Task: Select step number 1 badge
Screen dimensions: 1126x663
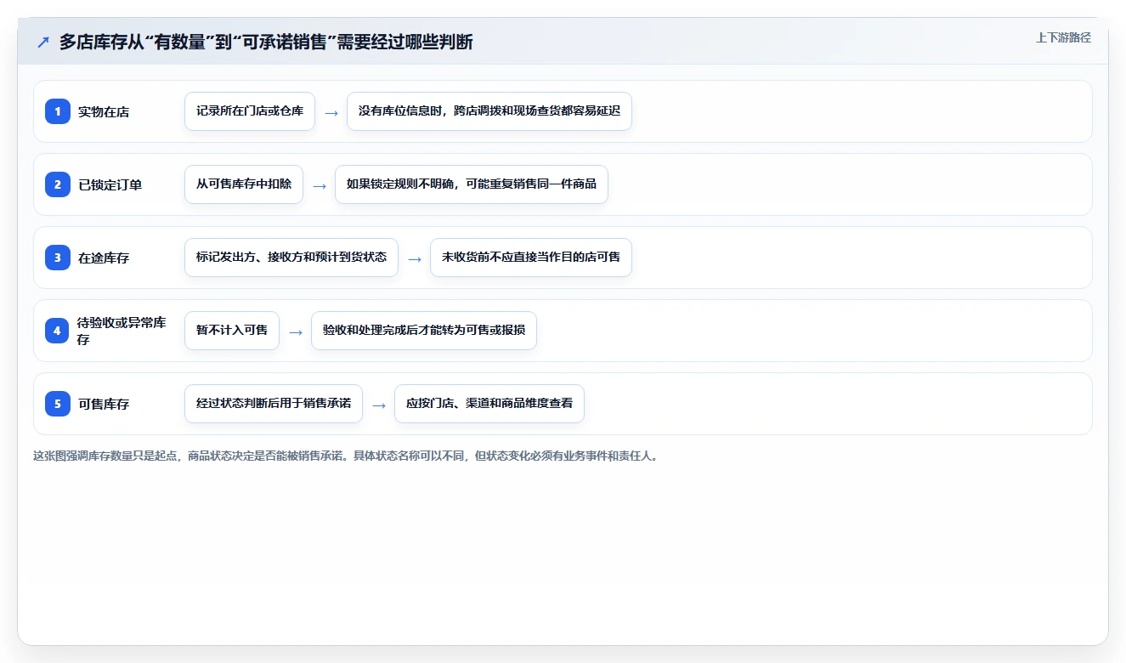Action: point(58,111)
